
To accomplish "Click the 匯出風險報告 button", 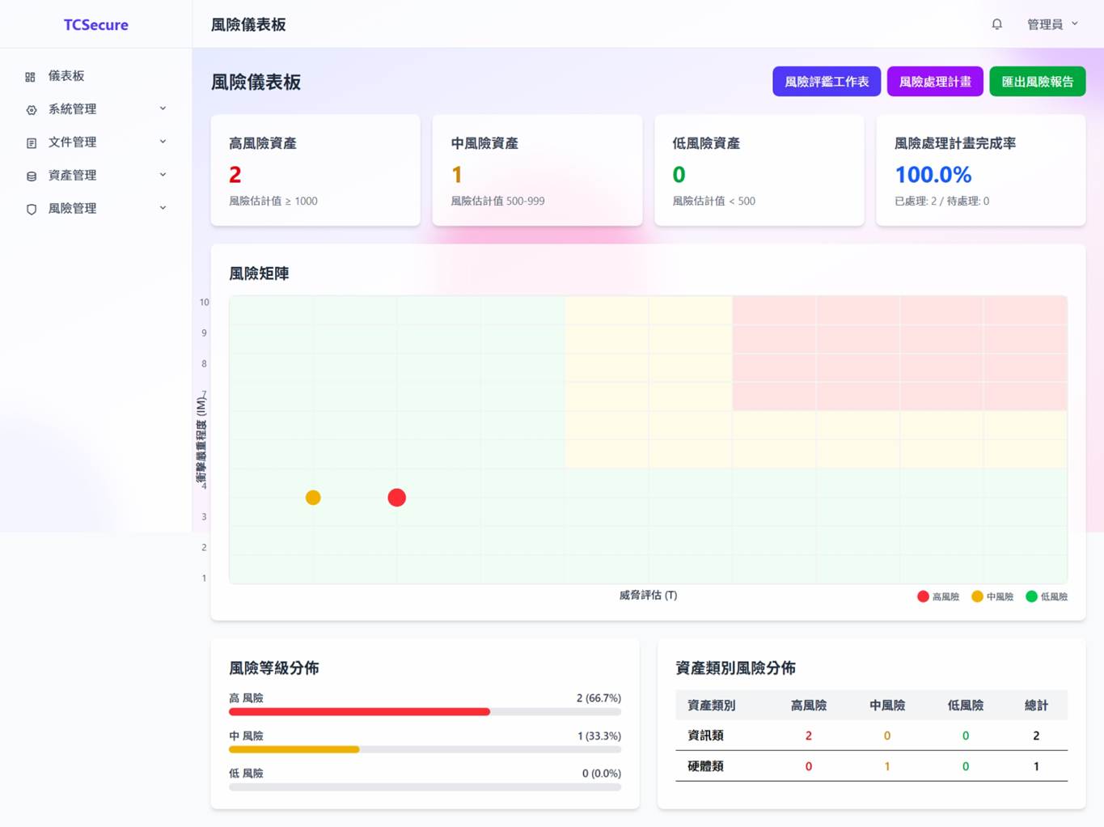I will pos(1037,82).
